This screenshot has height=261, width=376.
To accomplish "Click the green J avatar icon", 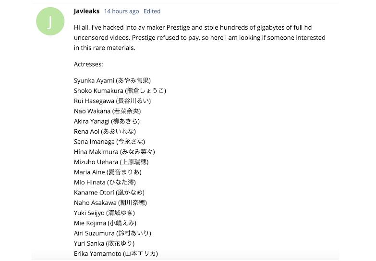I will (x=50, y=21).
